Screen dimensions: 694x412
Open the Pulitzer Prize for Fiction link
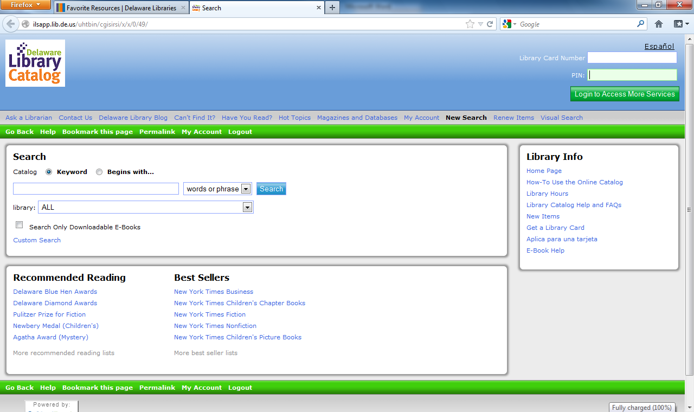49,314
